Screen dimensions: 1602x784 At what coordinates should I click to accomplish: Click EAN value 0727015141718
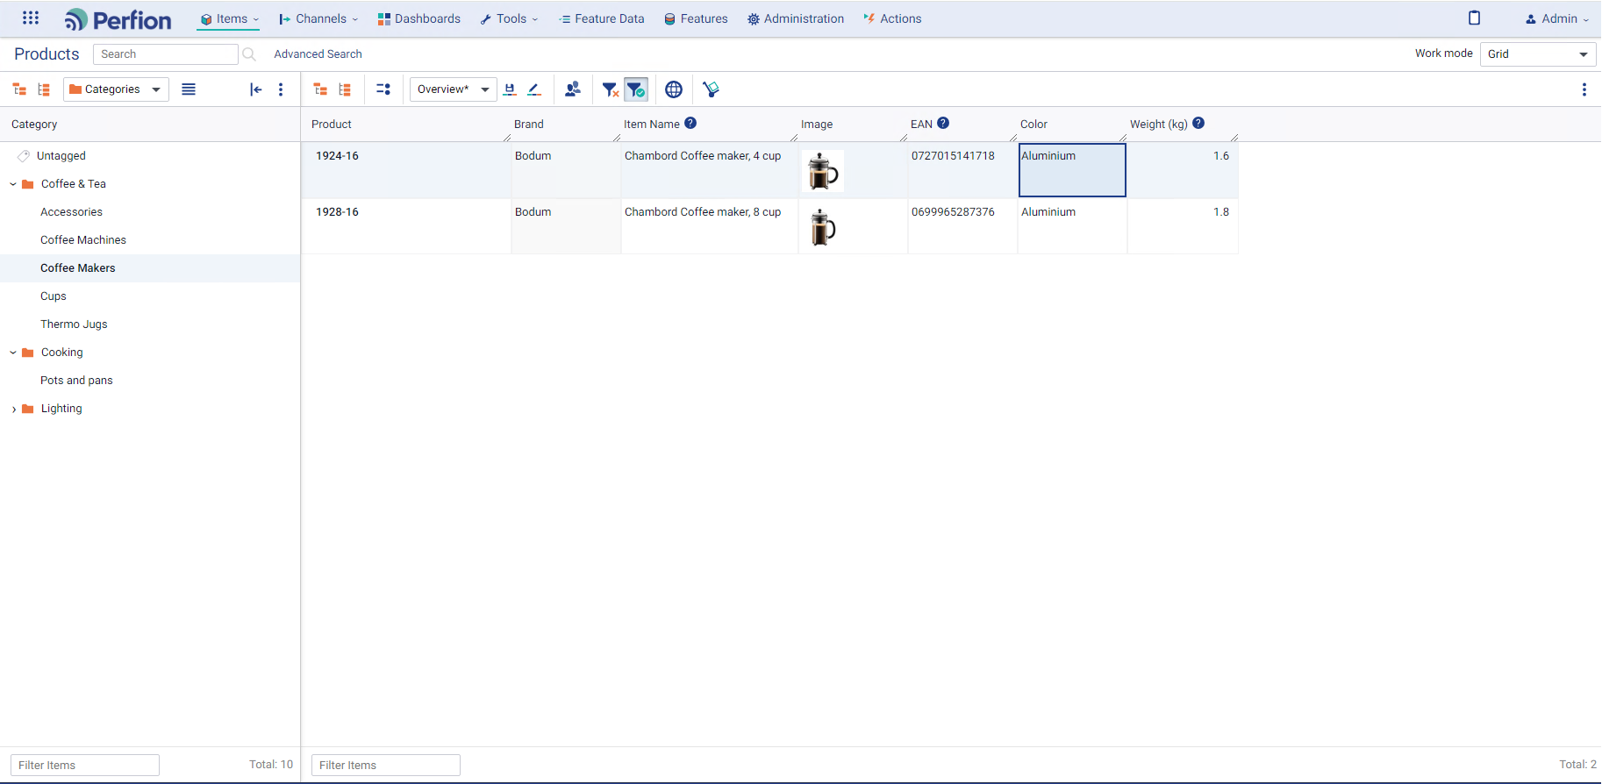coord(953,156)
